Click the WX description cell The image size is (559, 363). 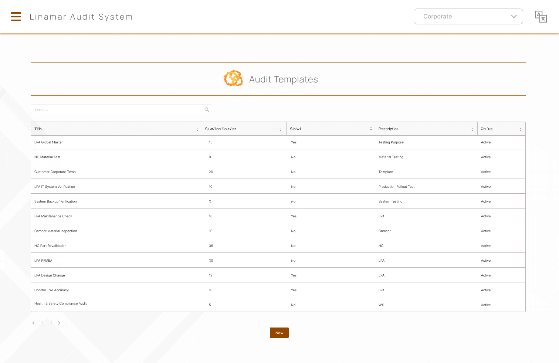coord(381,305)
